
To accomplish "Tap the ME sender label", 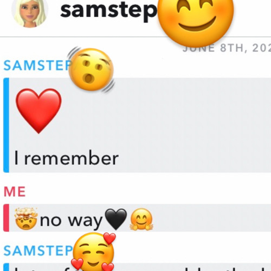I will click(15, 191).
